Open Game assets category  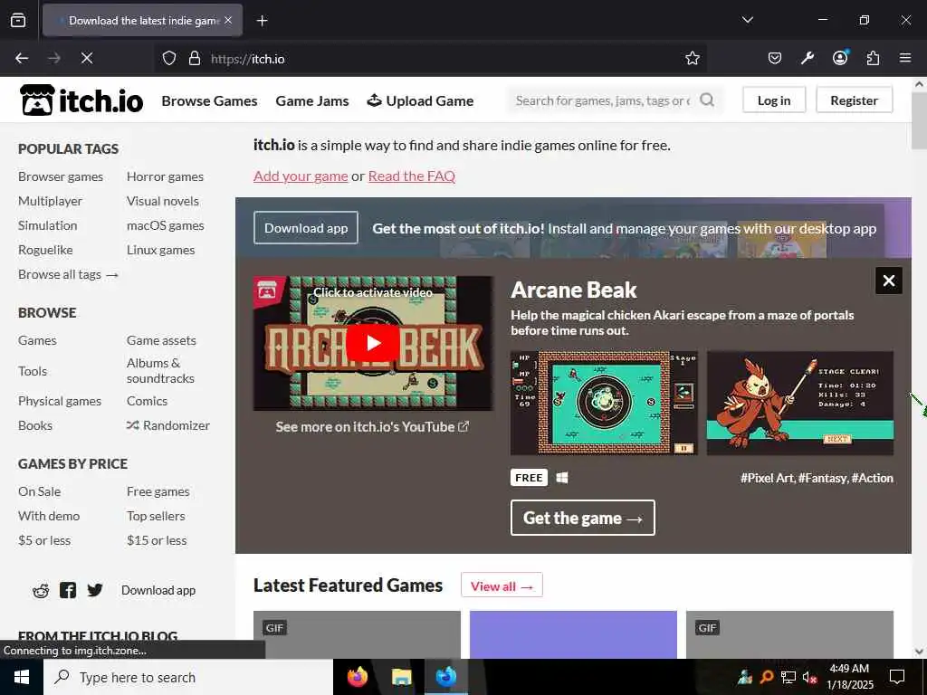pyautogui.click(x=161, y=340)
